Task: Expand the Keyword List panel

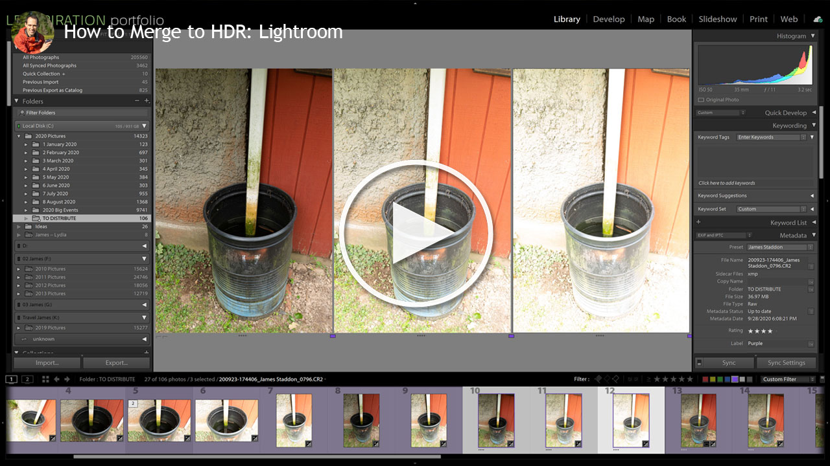Action: coord(814,223)
